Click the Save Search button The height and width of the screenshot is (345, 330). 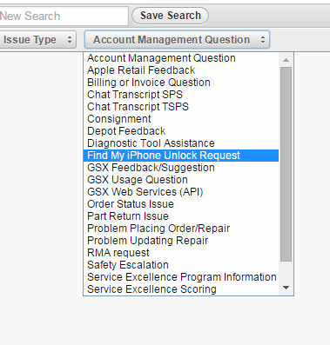(170, 16)
